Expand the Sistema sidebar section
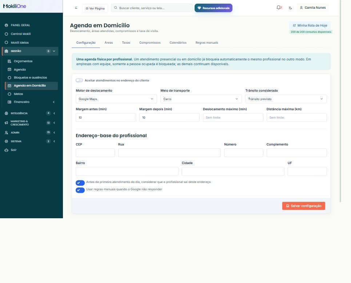 click(x=54, y=141)
